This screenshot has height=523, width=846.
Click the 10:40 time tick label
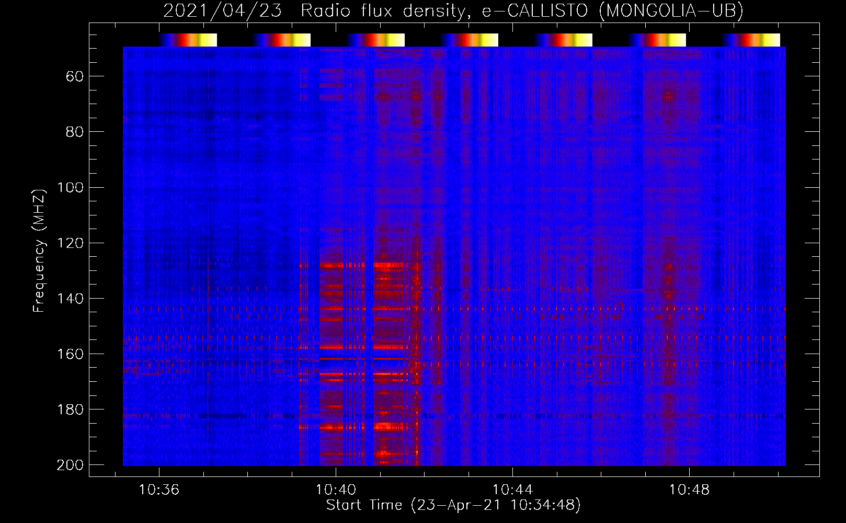tap(336, 490)
